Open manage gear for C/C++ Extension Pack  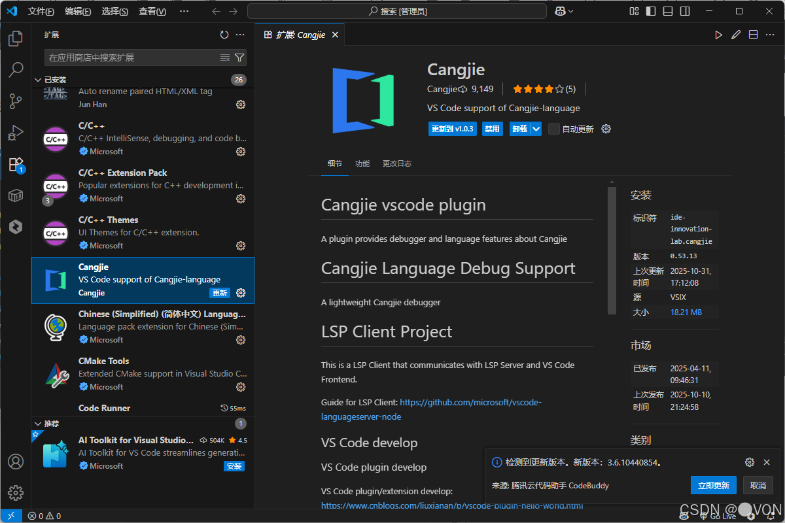(x=241, y=199)
